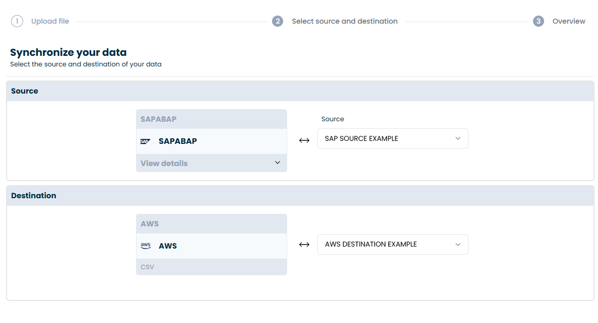Open the SAP SOURCE EXAMPLE dropdown
Image resolution: width=598 pixels, height=323 pixels.
click(392, 138)
